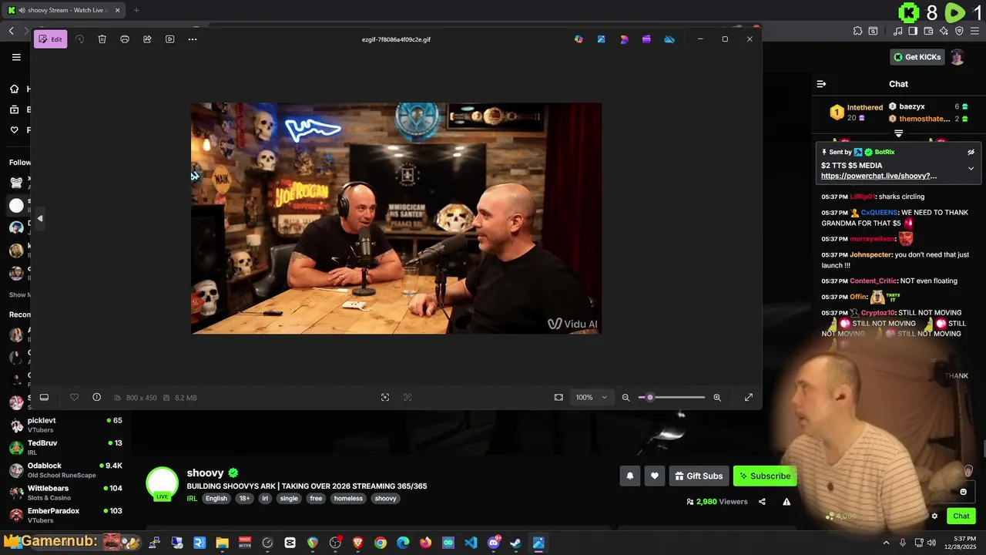This screenshot has width=986, height=555.
Task: Open the powerchat.live link in chat
Action: pos(879,176)
